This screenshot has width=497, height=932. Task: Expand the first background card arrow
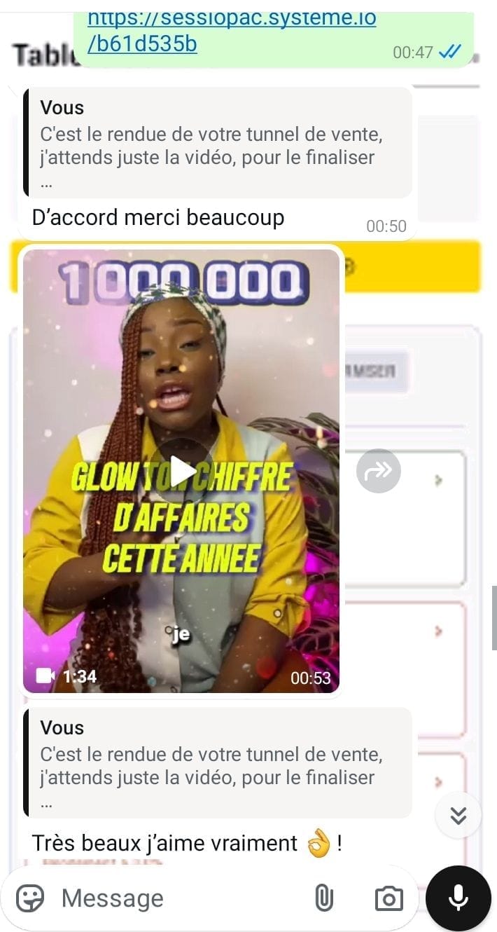pos(439,481)
